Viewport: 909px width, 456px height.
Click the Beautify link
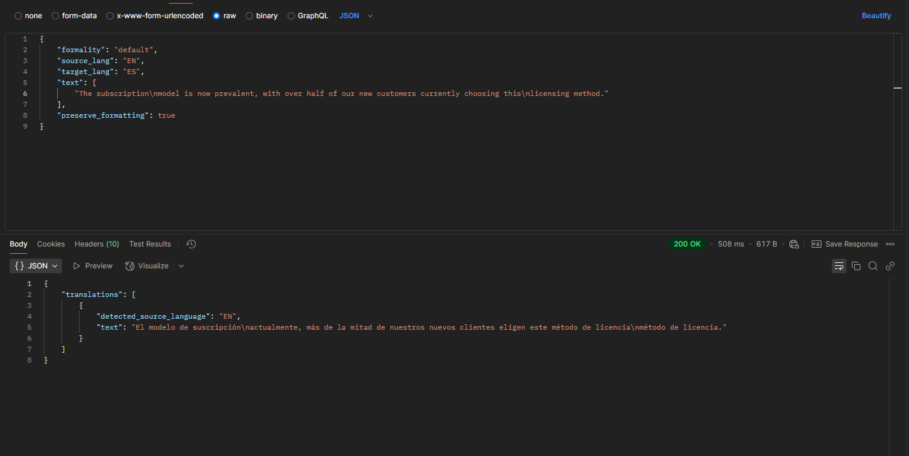[876, 16]
